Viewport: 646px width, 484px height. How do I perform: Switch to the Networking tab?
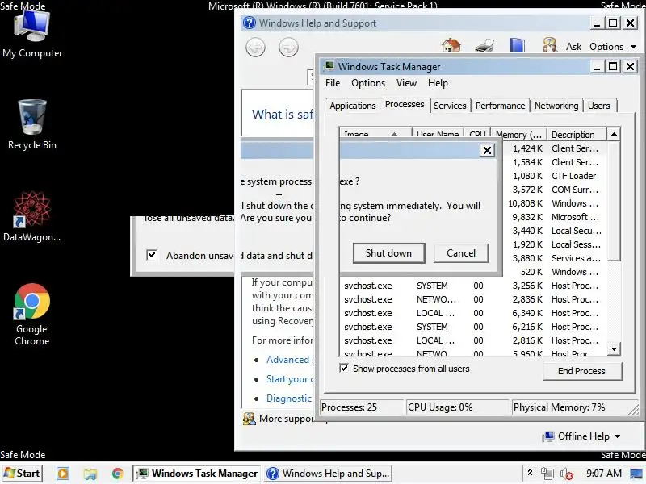click(556, 106)
